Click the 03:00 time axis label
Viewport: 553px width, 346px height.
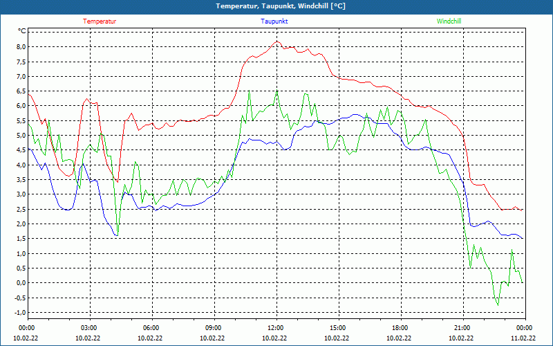[91, 328]
